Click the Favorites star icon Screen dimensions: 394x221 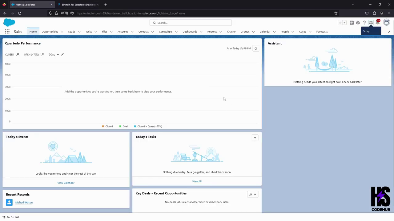(340, 23)
